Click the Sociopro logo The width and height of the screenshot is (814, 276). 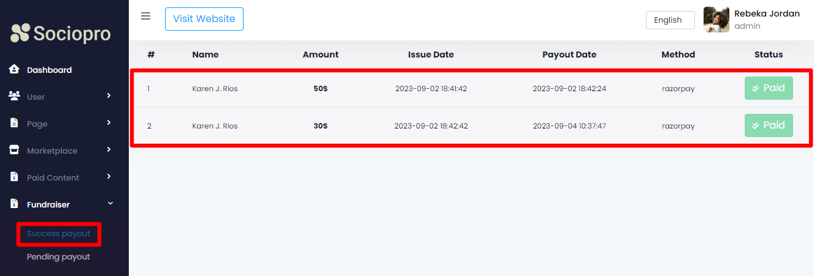[61, 33]
